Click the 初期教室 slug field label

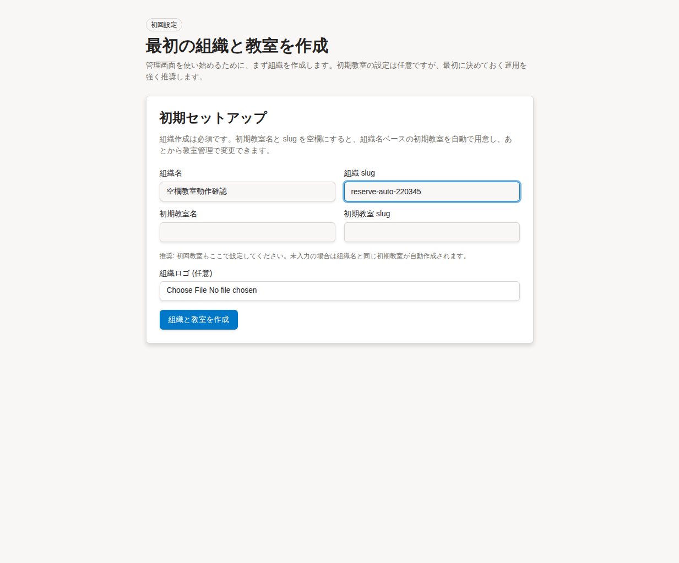[x=367, y=214]
